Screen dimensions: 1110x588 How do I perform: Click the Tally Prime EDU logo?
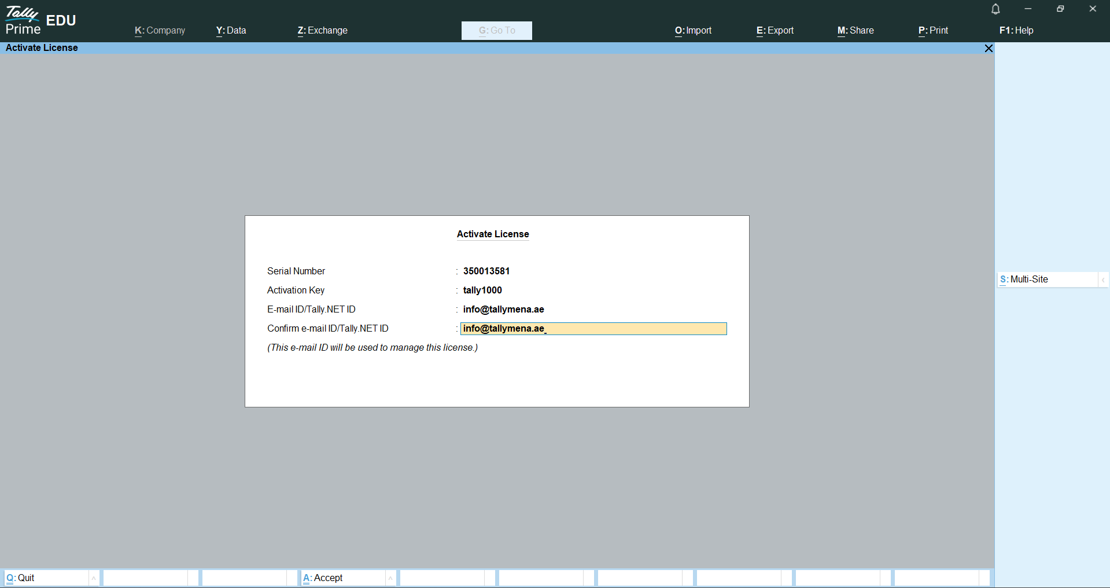pos(40,21)
